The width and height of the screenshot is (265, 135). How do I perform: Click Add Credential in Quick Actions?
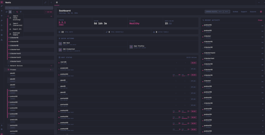pos(92,50)
